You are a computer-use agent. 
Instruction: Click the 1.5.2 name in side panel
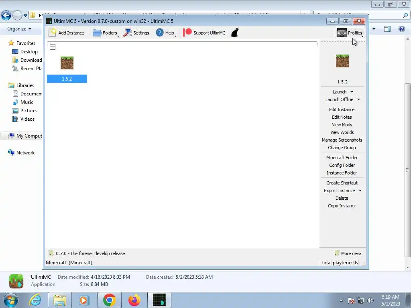(342, 82)
